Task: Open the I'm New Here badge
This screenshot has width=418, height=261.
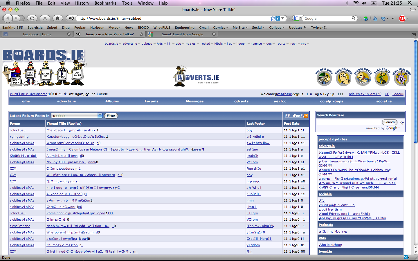Action: [324, 77]
